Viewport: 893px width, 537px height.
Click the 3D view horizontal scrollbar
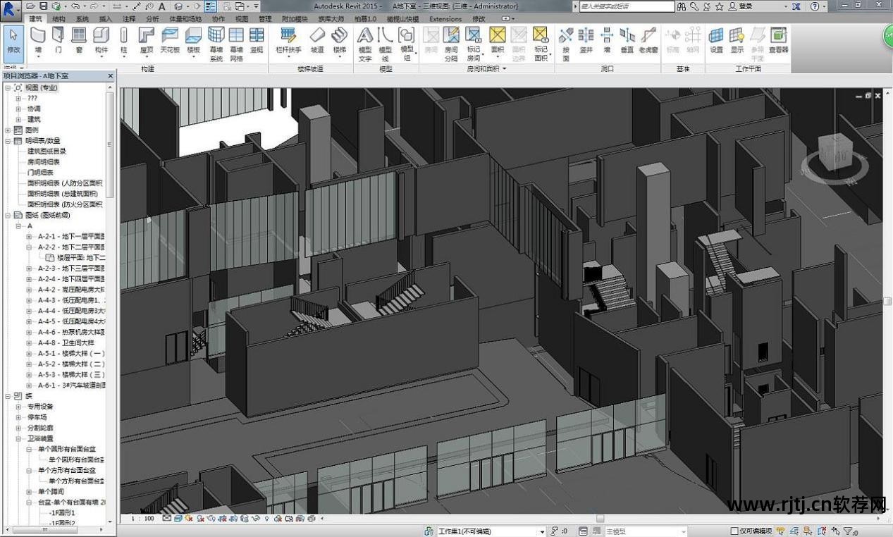[x=599, y=519]
